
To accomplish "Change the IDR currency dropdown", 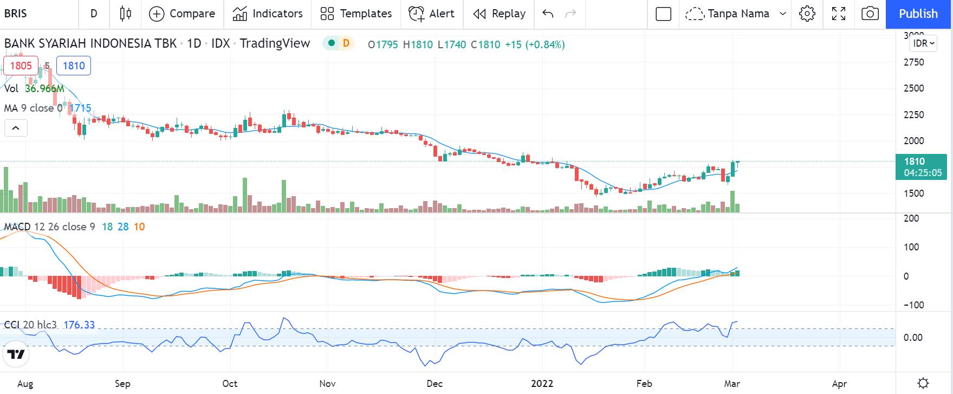I will [x=924, y=43].
